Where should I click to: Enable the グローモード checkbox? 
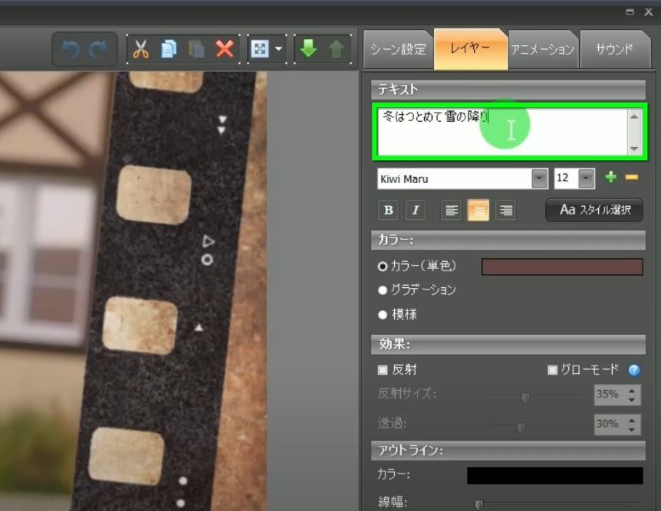pyautogui.click(x=552, y=370)
